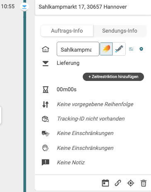This screenshot has height=192, width=151.
Task: Click the Lat/Long coordinates icon
Action: pos(131,49)
